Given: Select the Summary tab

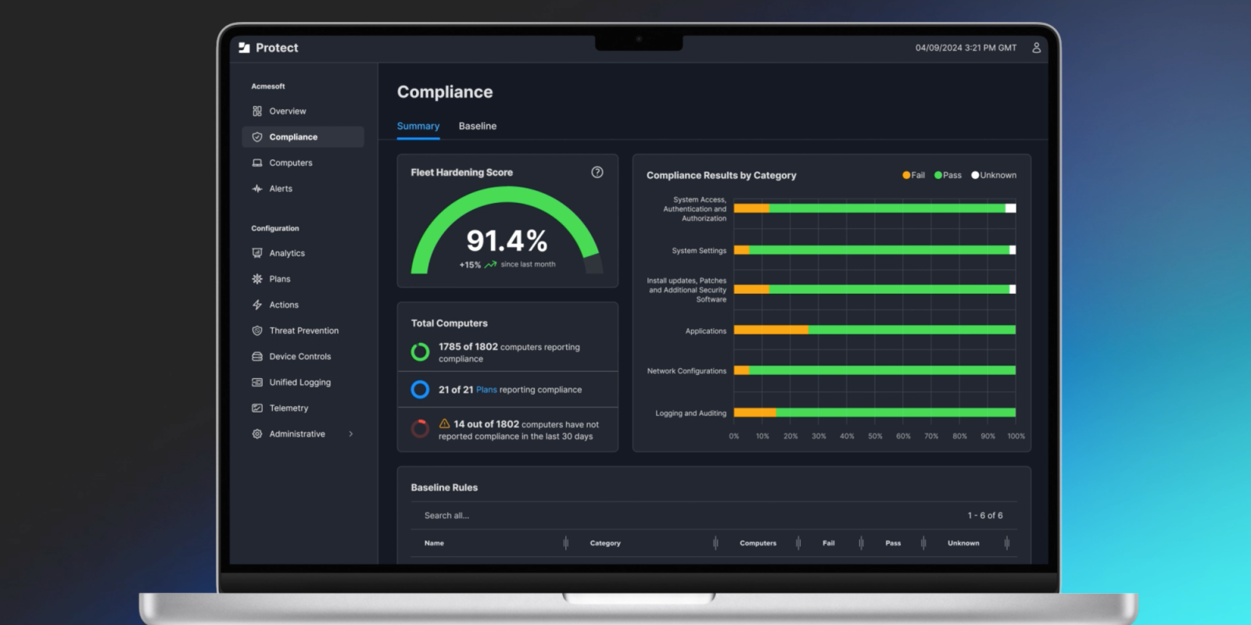Looking at the screenshot, I should [x=418, y=126].
